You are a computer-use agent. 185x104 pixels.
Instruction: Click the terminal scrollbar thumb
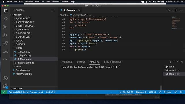coord(161,88)
